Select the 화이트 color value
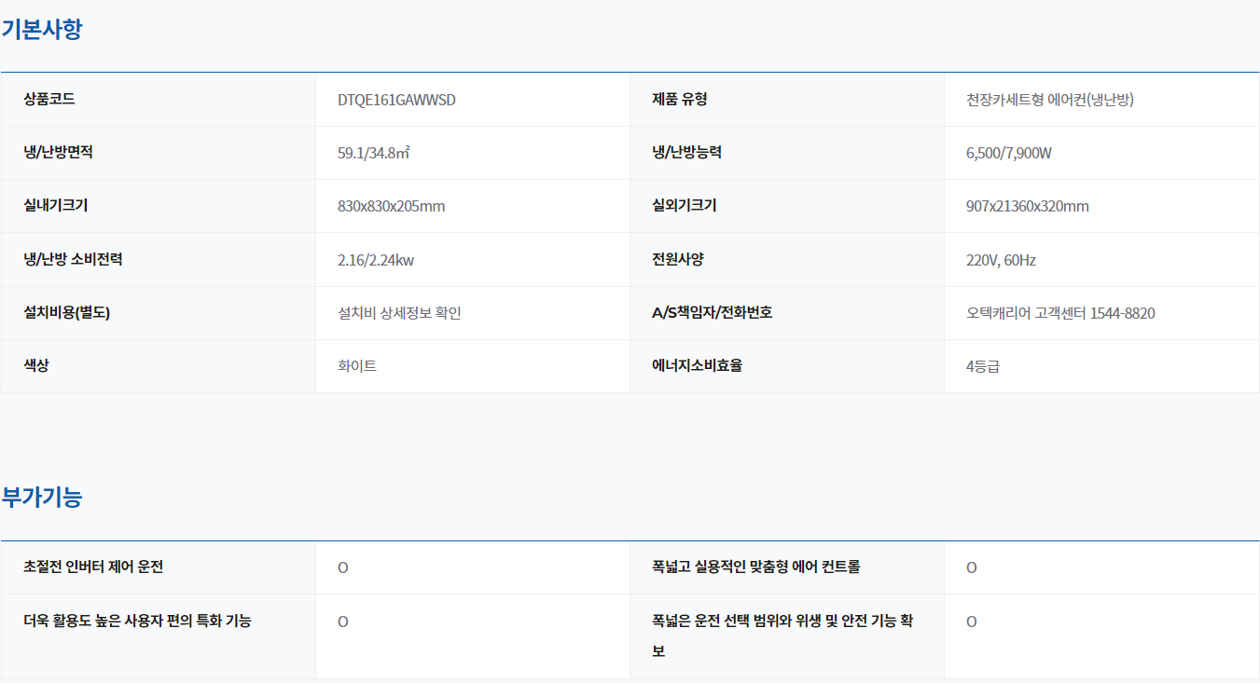 tap(357, 366)
